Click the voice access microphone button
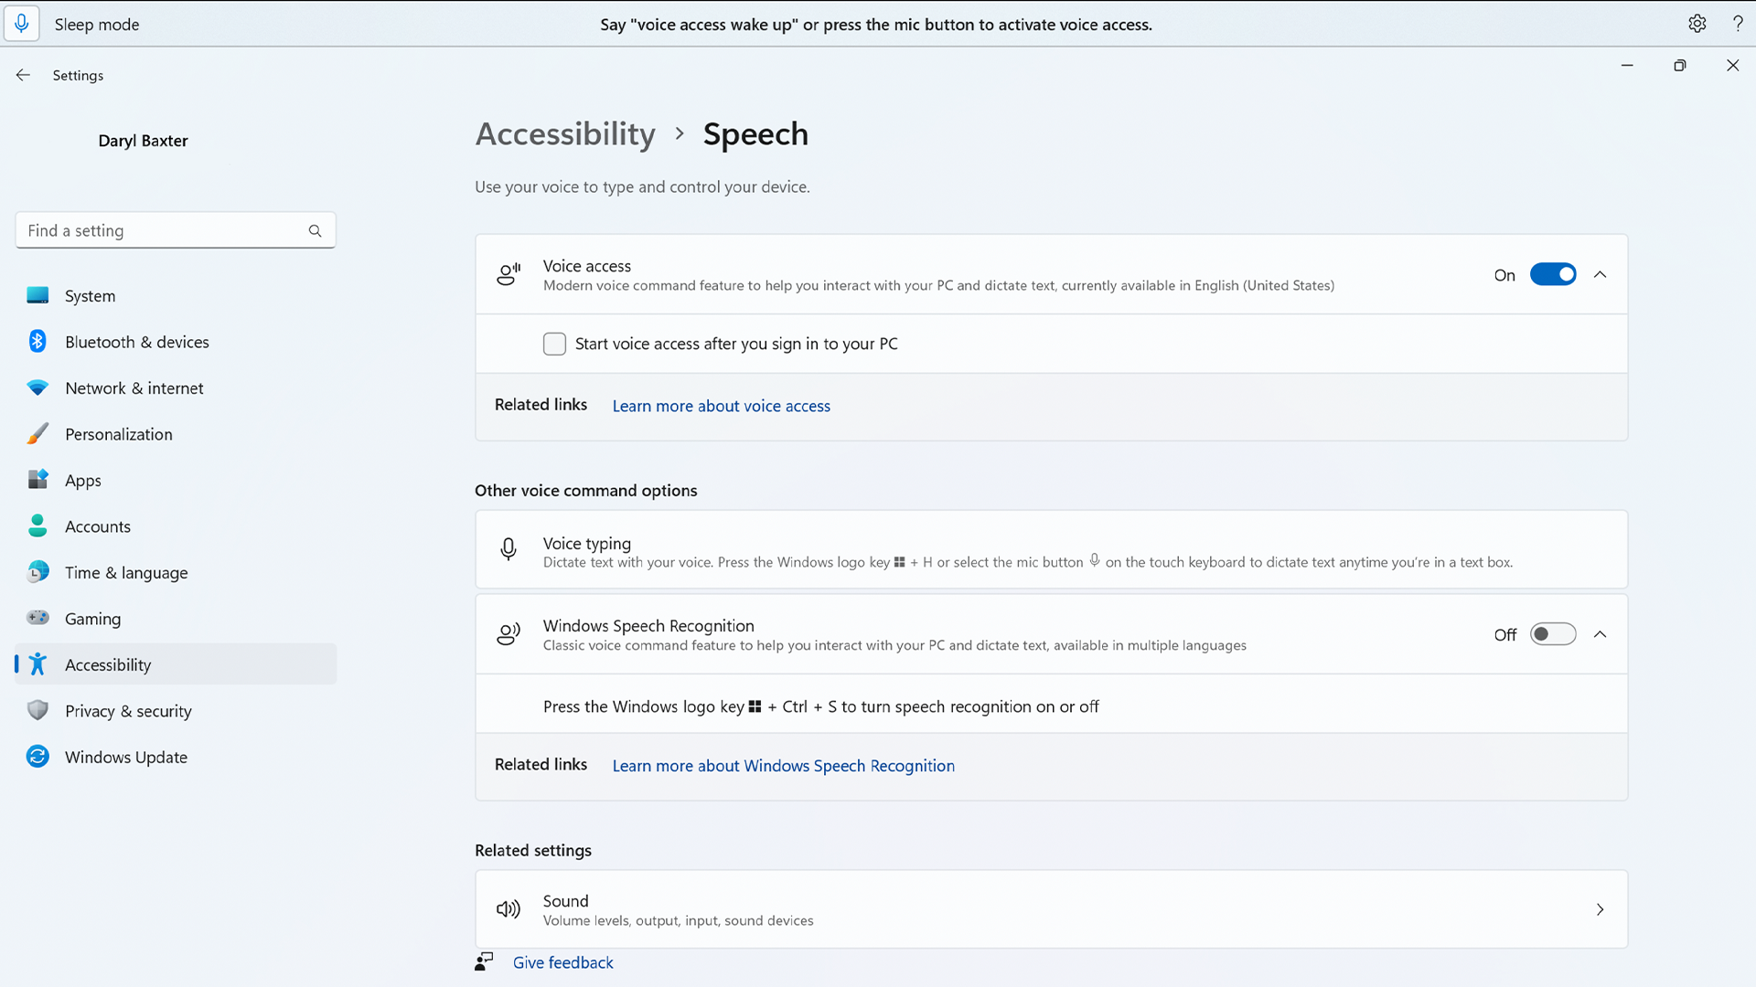Image resolution: width=1756 pixels, height=987 pixels. tap(22, 24)
